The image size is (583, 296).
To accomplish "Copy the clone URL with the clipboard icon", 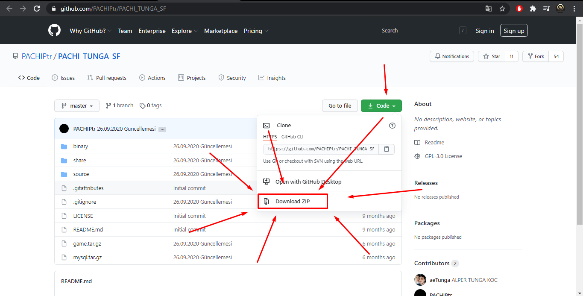I will [x=387, y=149].
